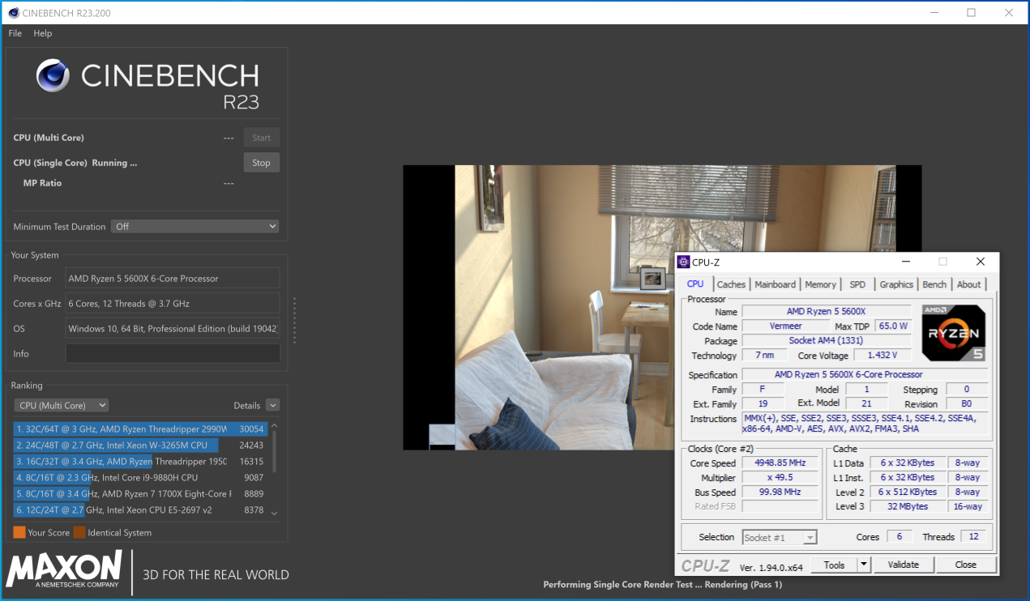Screen dimensions: 1030x601
Task: Click the Max TDP value 65.0 W
Action: tap(894, 326)
